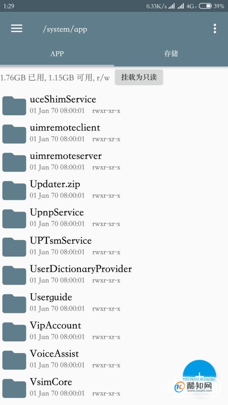Click the 挂载为只读 button
The width and height of the screenshot is (228, 405).
pos(139,77)
